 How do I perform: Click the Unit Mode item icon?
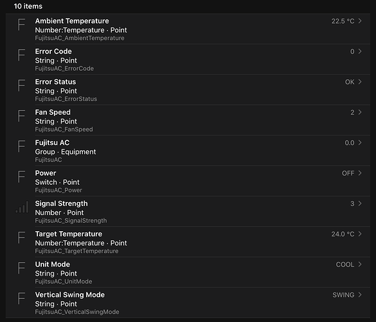21,268
